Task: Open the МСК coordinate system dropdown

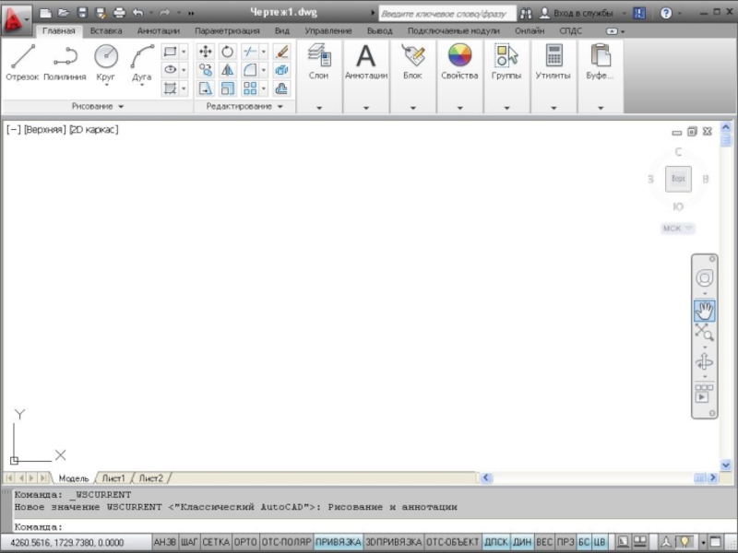Action: point(678,228)
